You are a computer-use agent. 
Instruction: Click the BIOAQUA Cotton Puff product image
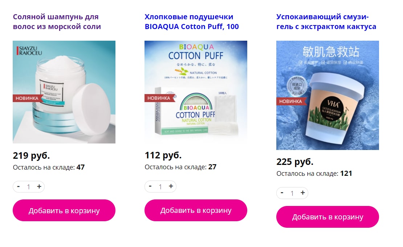coord(196,92)
